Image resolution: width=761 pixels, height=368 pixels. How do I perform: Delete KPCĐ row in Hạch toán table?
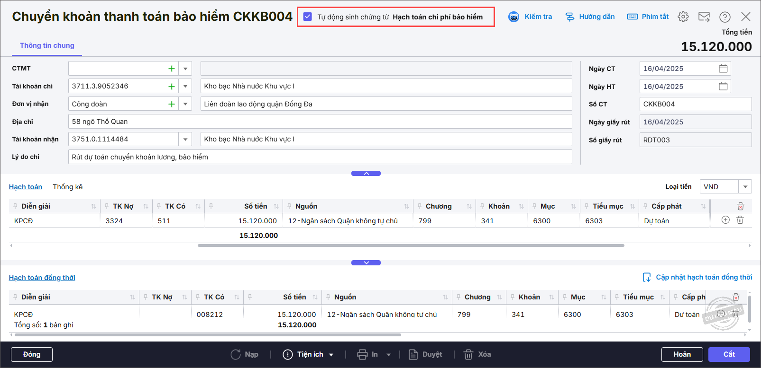(x=740, y=220)
